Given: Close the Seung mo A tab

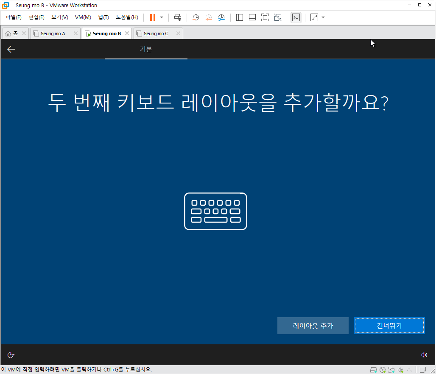Looking at the screenshot, I should tap(75, 33).
